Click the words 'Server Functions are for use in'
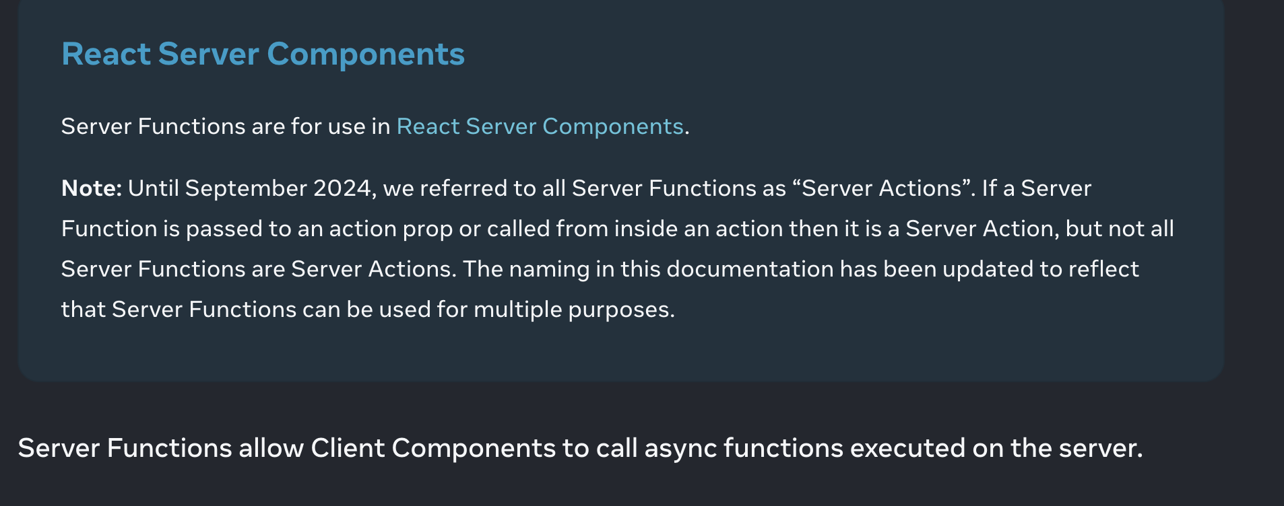 [226, 126]
